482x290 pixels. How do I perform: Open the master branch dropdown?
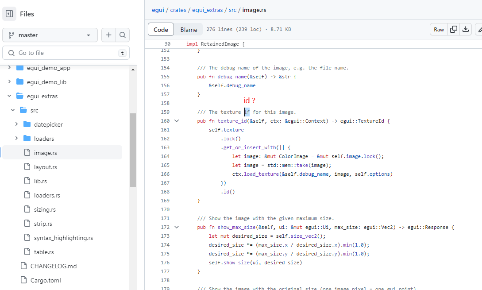(x=50, y=35)
